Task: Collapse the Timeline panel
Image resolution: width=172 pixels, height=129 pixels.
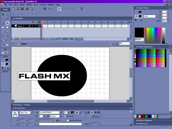Action: point(14,19)
